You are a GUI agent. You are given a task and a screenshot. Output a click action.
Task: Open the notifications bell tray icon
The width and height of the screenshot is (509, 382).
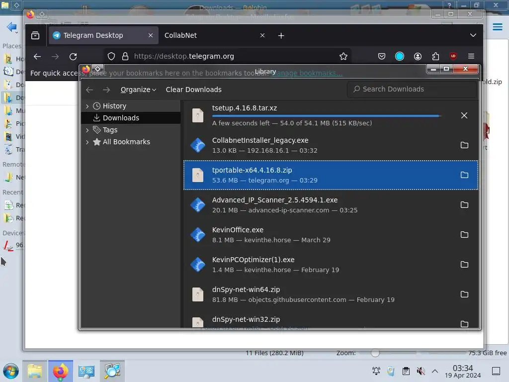(376, 371)
